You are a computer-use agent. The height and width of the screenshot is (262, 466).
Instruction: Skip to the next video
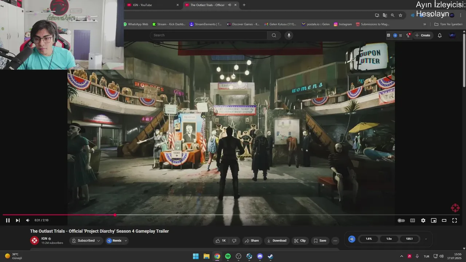point(17,220)
